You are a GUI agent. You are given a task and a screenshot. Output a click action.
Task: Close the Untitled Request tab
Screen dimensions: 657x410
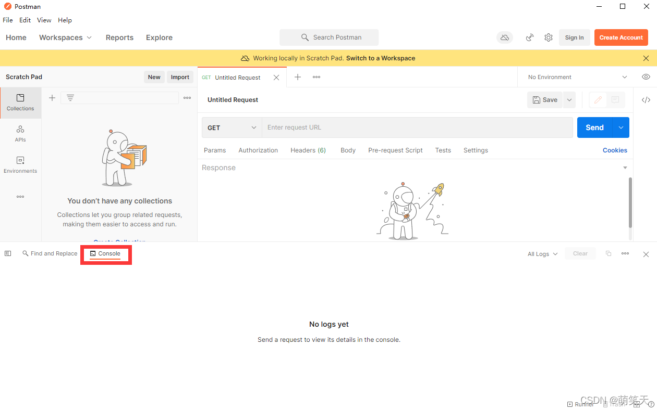coord(276,78)
